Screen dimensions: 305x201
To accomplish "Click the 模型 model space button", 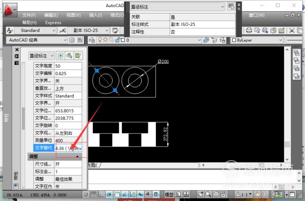I will pos(169,194).
